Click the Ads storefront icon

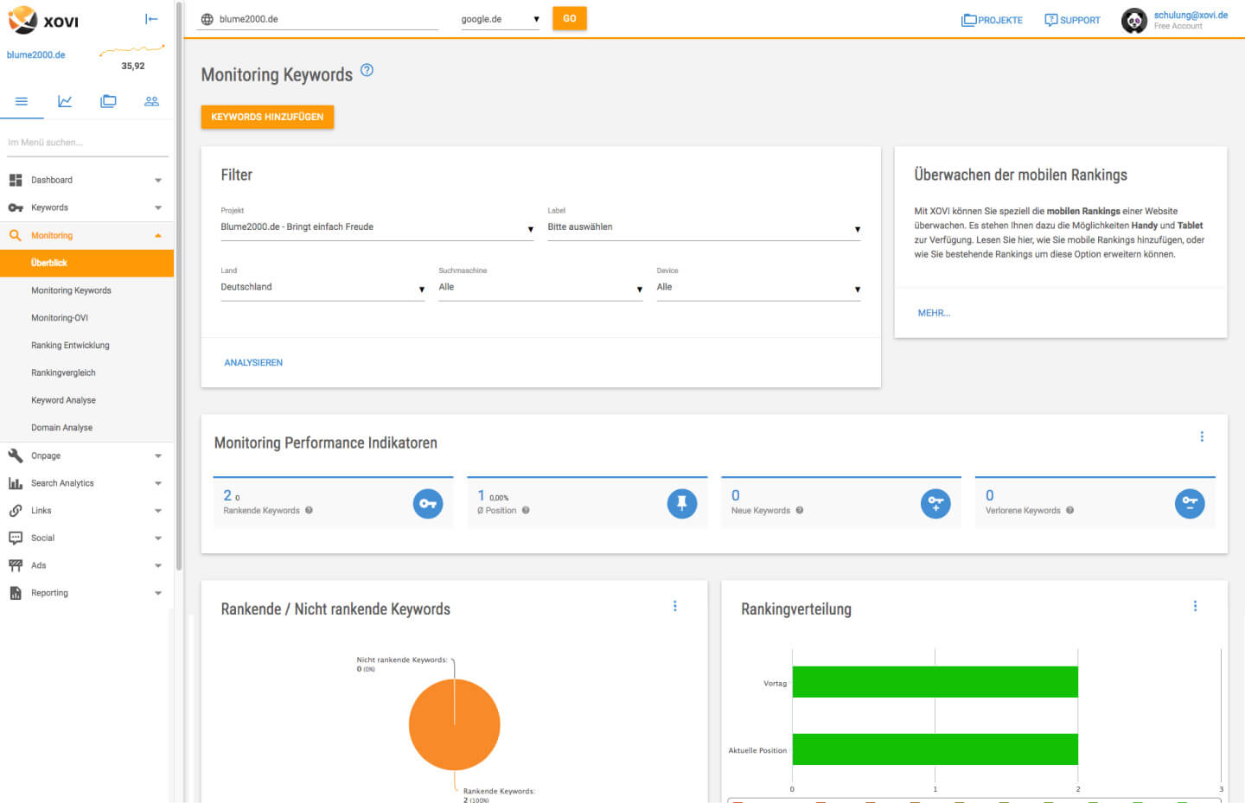point(16,565)
